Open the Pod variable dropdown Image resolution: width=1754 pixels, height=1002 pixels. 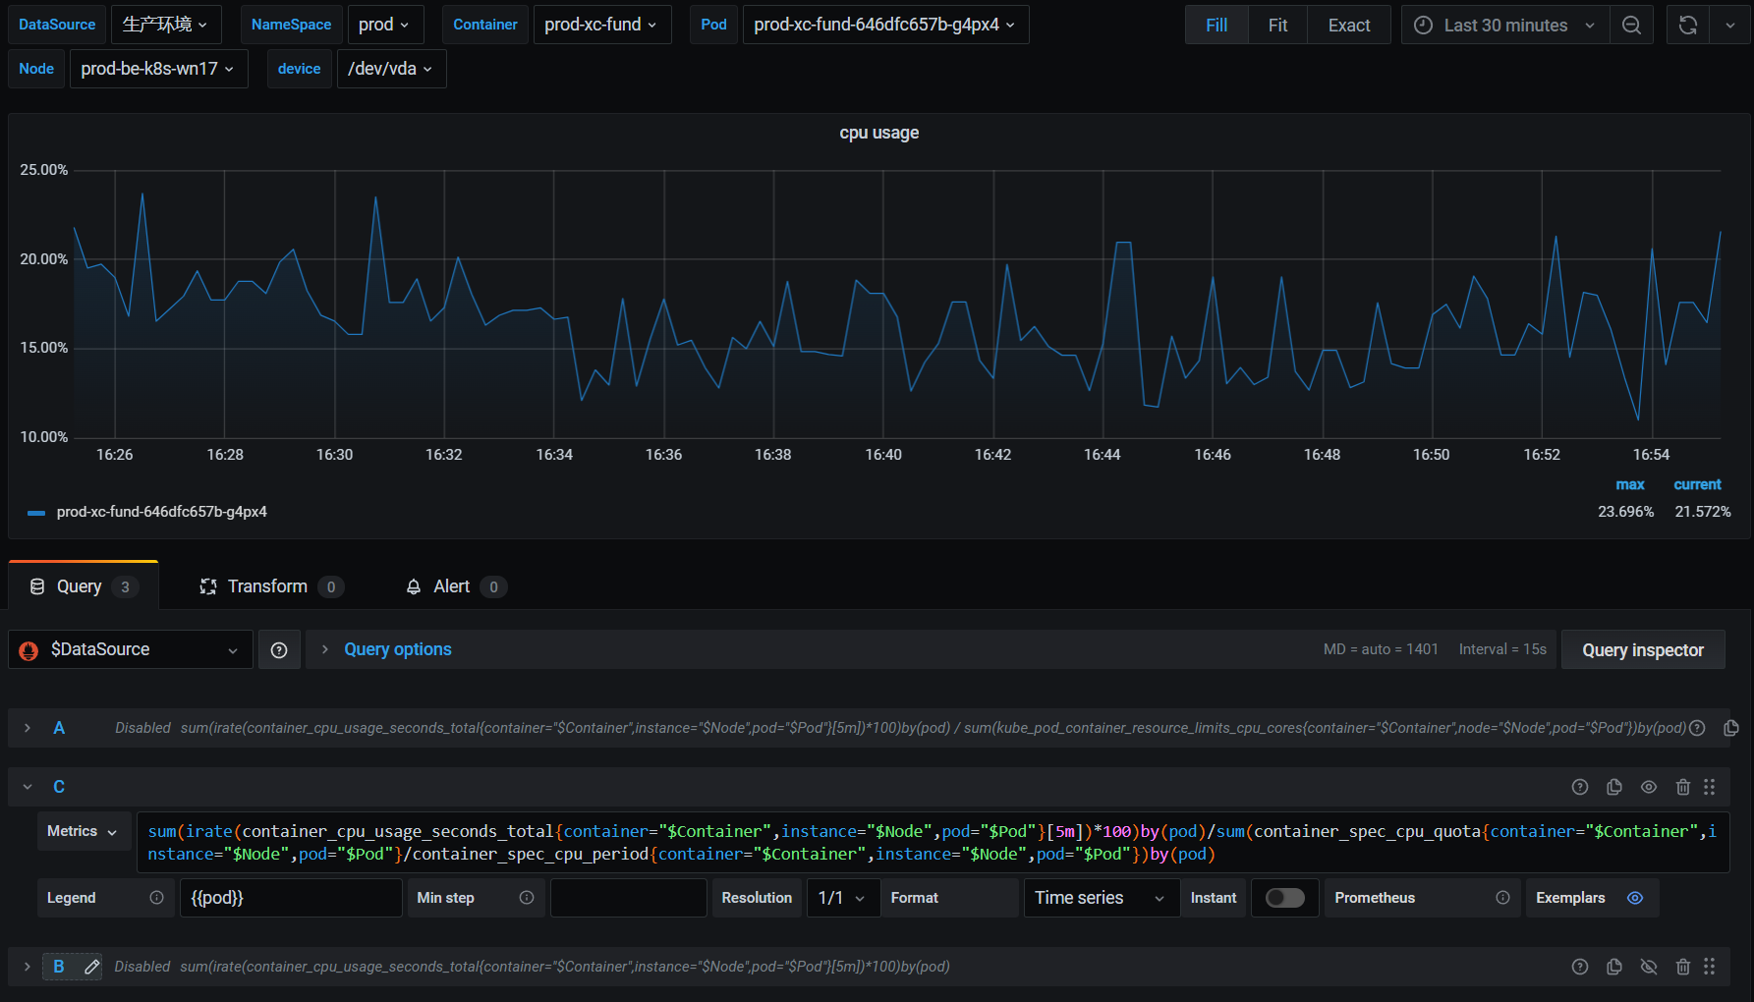tap(884, 25)
